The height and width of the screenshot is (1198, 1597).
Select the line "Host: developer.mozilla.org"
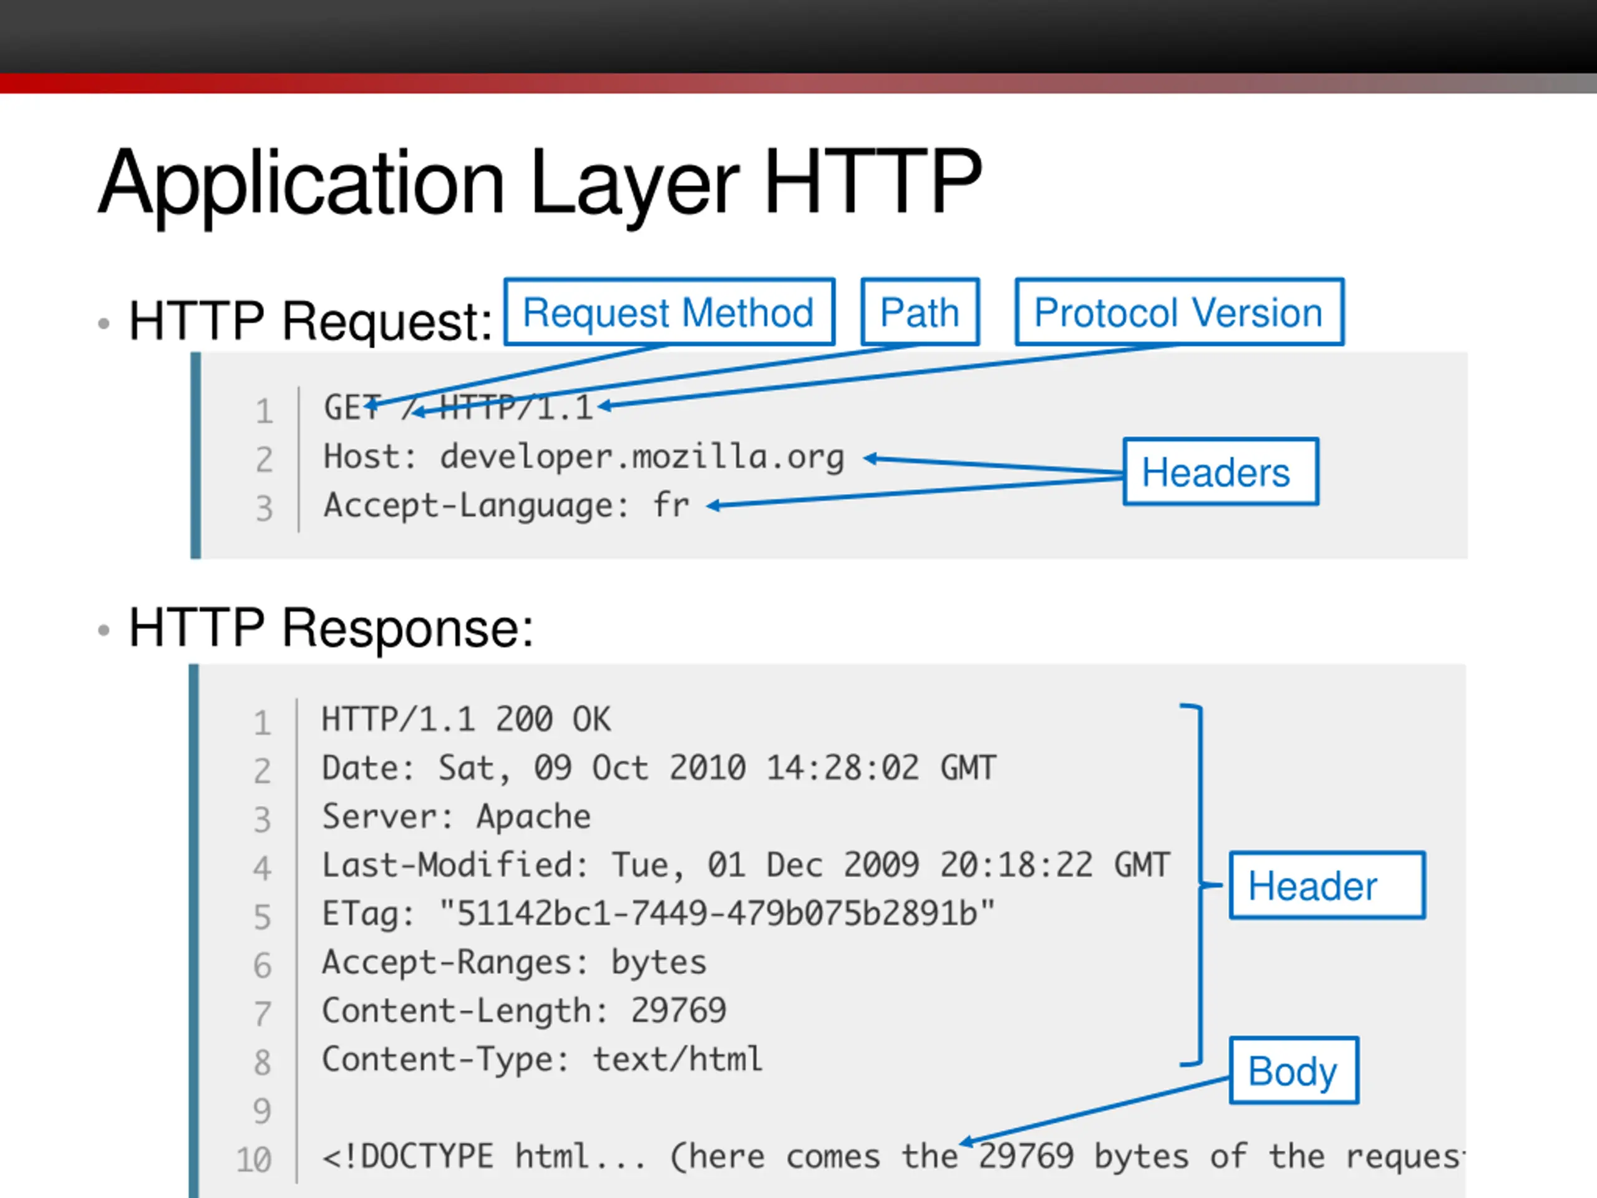tap(583, 457)
